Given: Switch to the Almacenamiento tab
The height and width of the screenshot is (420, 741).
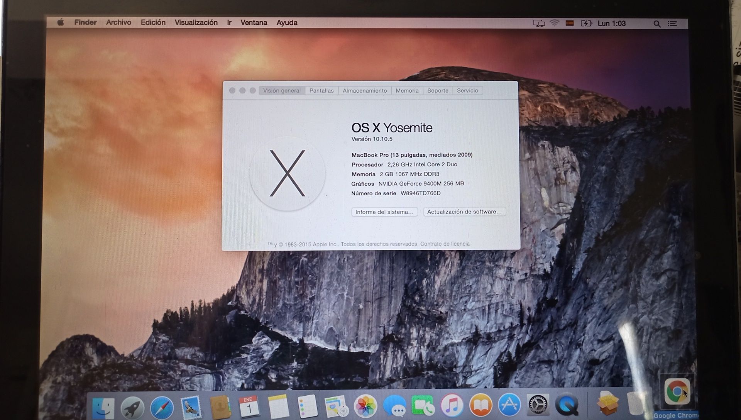Looking at the screenshot, I should (x=365, y=90).
